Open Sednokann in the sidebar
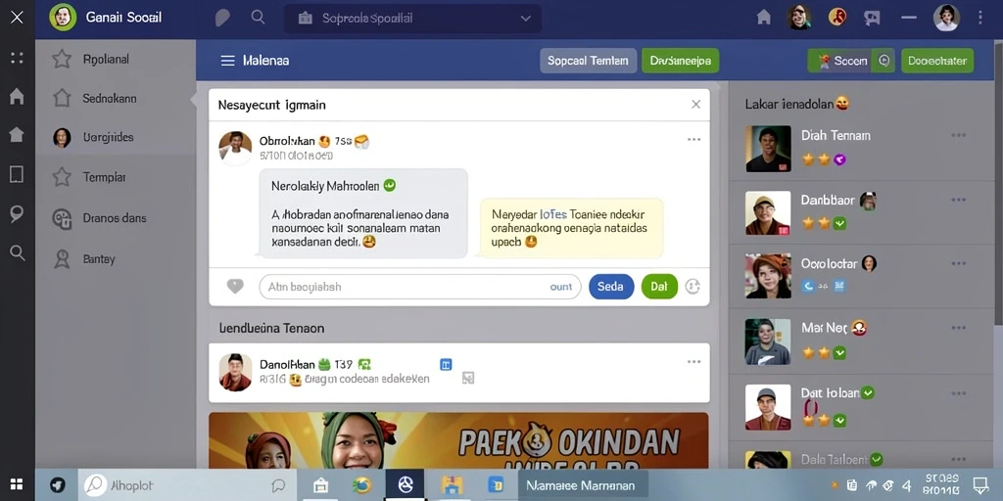Image resolution: width=1003 pixels, height=501 pixels. (116, 99)
